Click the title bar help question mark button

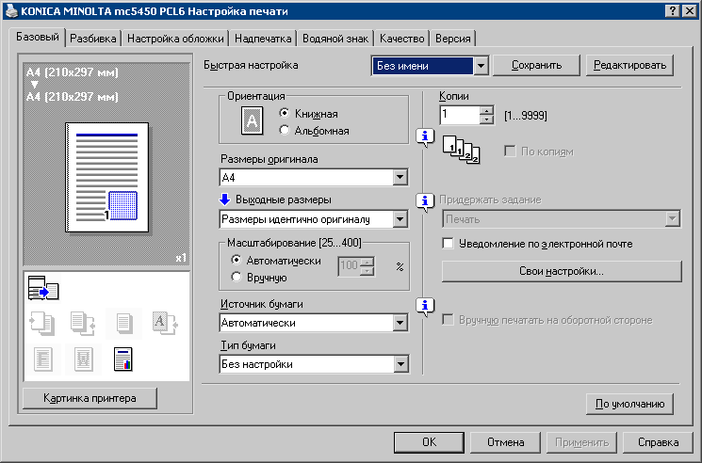pos(673,10)
